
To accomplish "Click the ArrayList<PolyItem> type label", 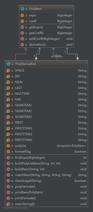I will (71, 146).
